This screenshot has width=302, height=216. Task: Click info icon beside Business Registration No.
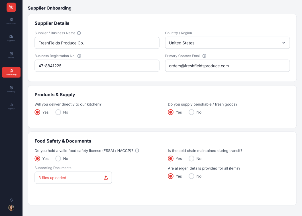click(79, 56)
